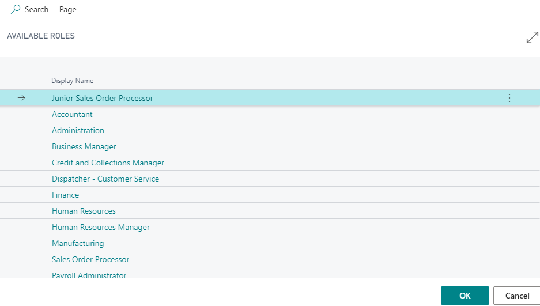Select Credit and Collections Manager role
Viewport: 540px width, 306px height.
coord(108,163)
